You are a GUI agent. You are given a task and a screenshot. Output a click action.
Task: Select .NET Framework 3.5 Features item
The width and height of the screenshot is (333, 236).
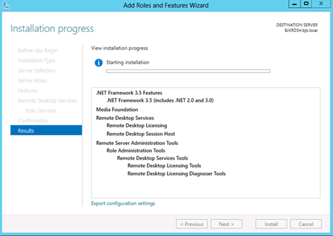pyautogui.click(x=129, y=93)
